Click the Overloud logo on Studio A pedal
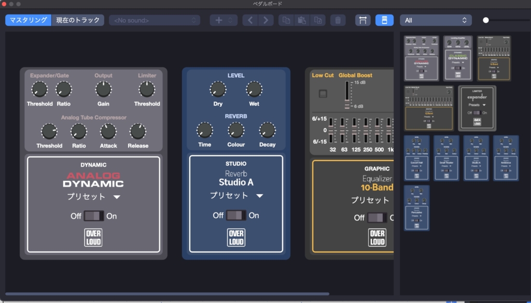This screenshot has height=303, width=531. (x=236, y=237)
